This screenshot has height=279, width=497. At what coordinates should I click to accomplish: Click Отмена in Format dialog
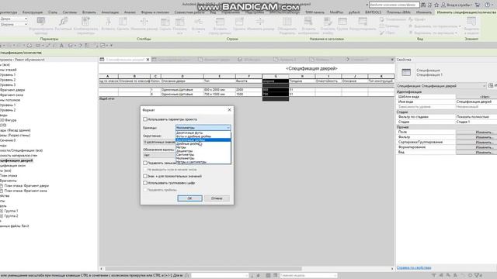(x=217, y=198)
